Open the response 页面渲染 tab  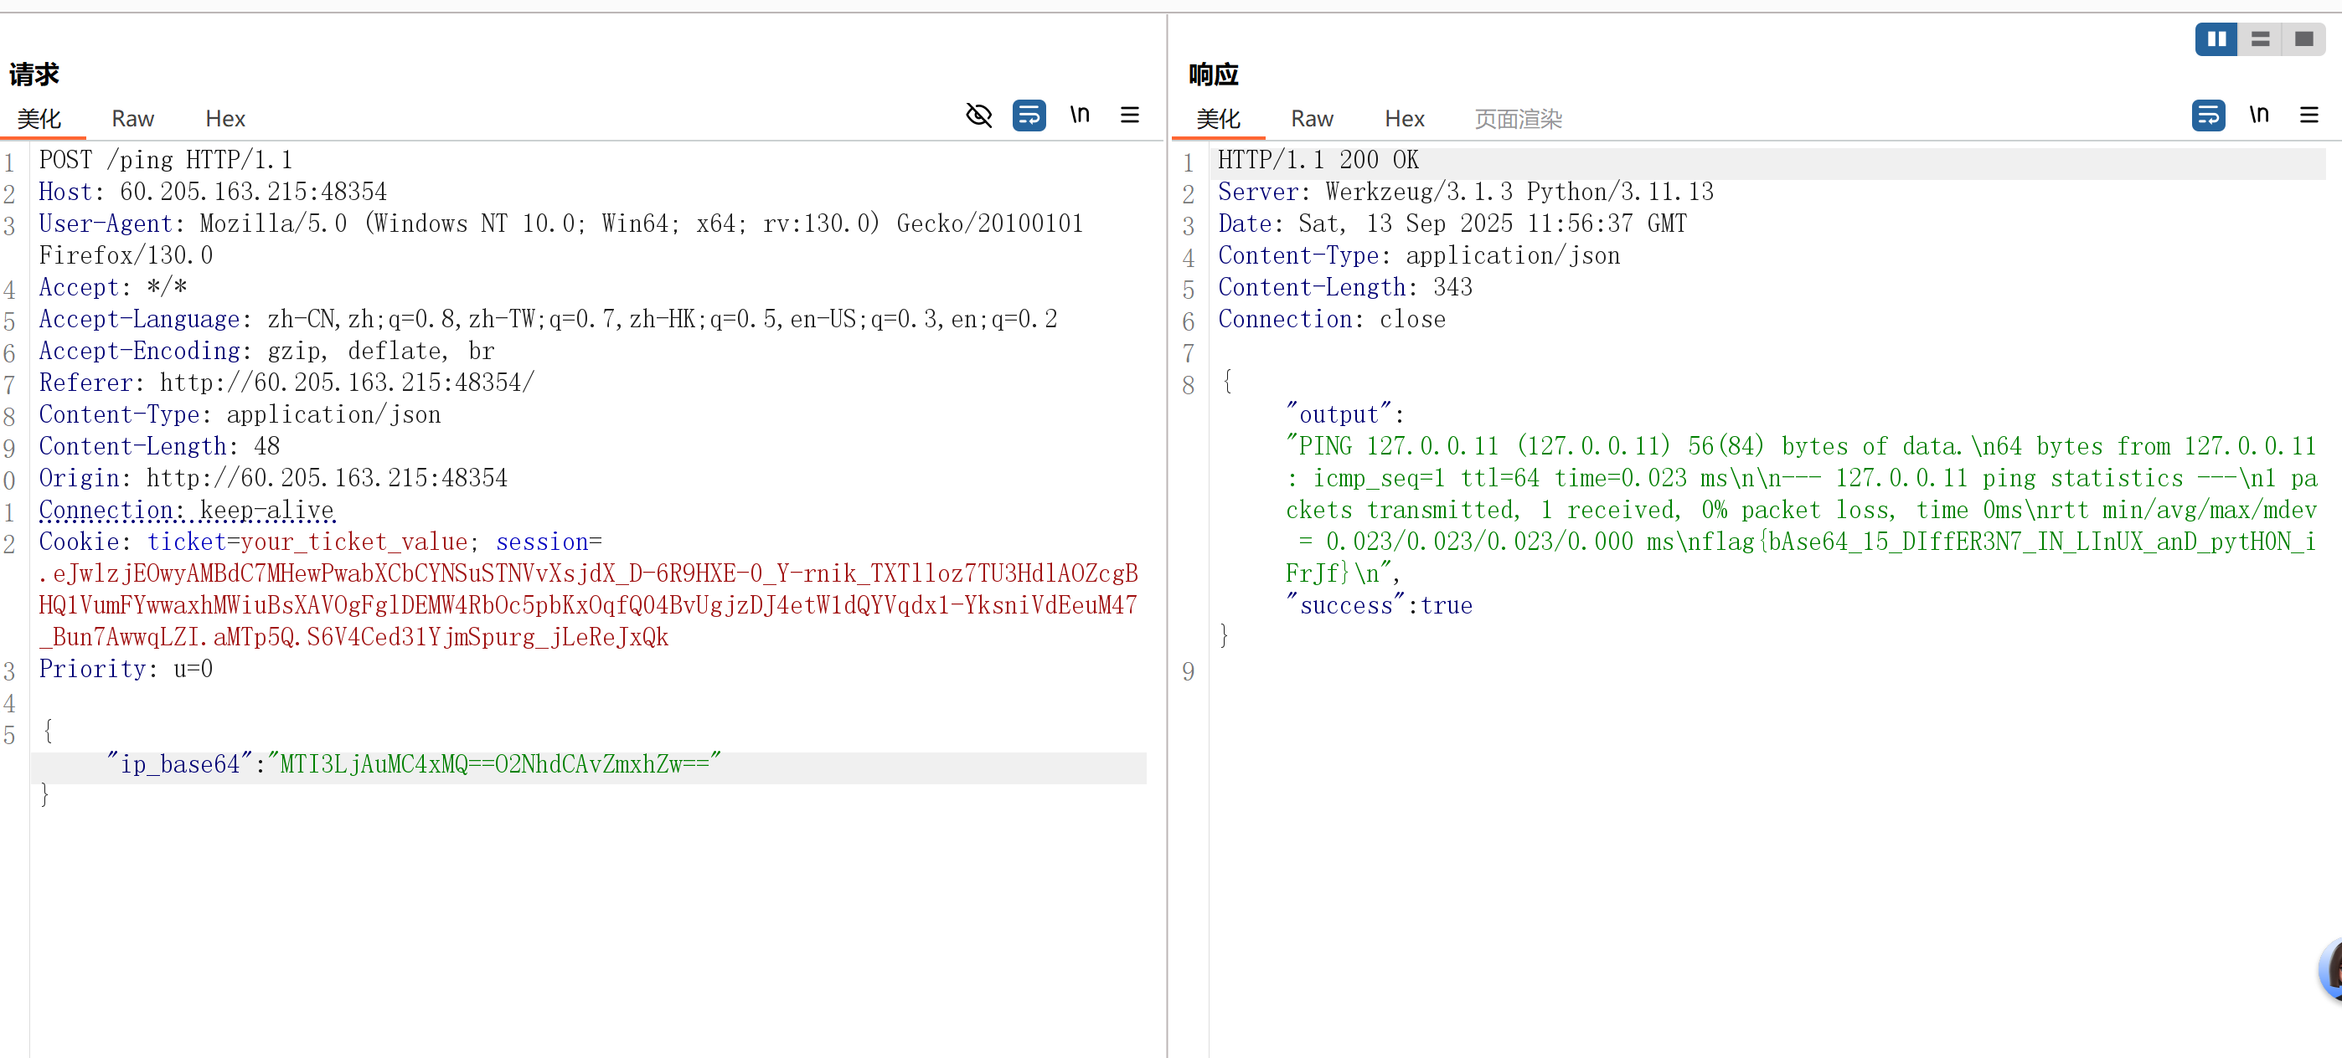[x=1518, y=119]
